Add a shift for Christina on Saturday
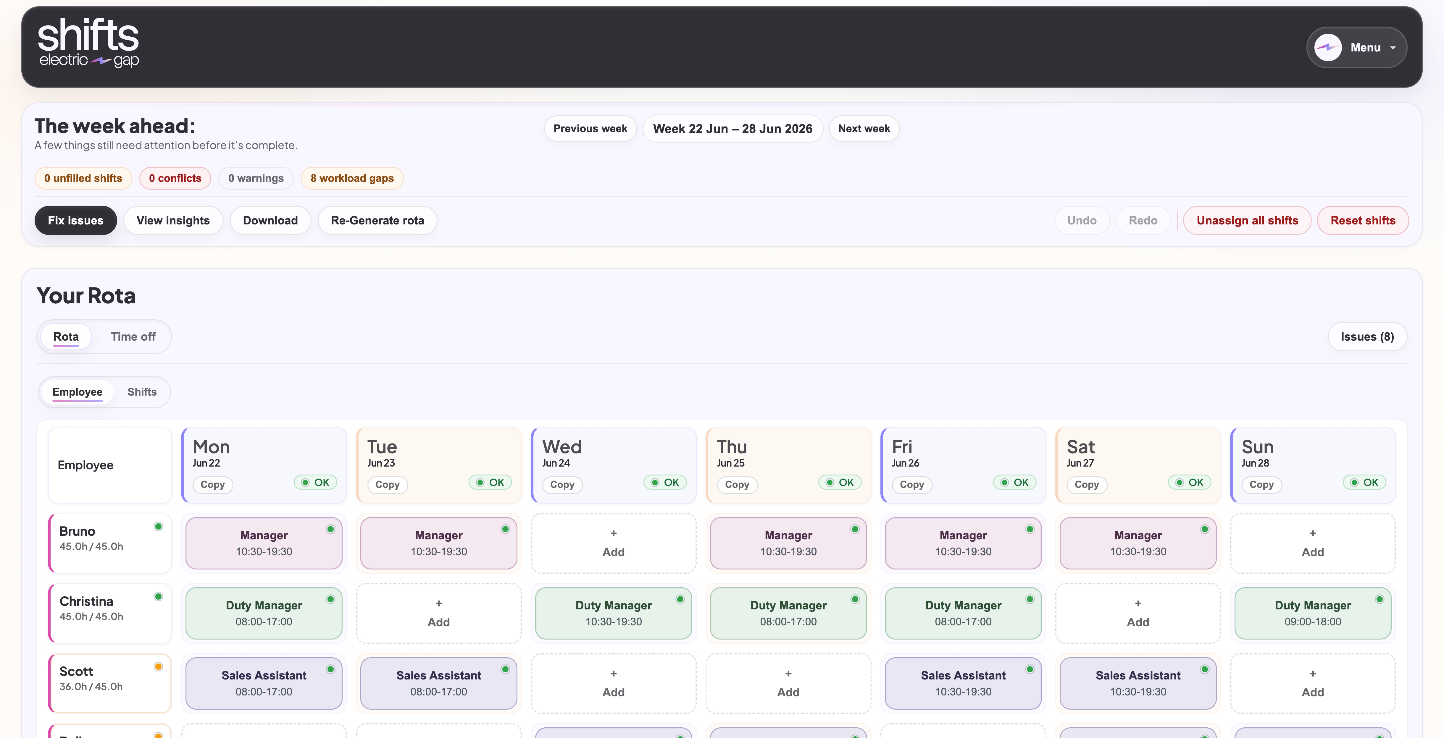 tap(1138, 613)
